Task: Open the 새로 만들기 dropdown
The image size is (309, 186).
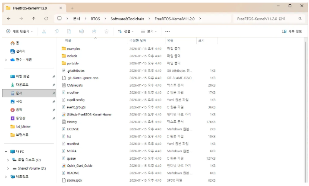Action: (19, 32)
